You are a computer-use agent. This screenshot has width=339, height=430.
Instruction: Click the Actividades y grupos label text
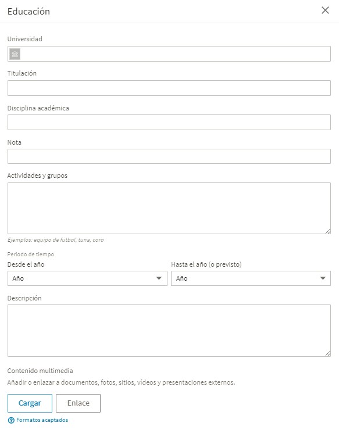pyautogui.click(x=37, y=175)
